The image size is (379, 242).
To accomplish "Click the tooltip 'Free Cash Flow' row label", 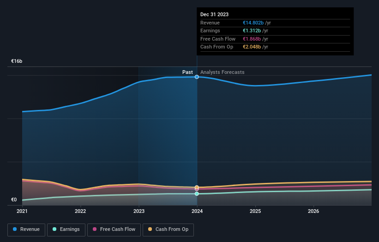I will click(218, 39).
